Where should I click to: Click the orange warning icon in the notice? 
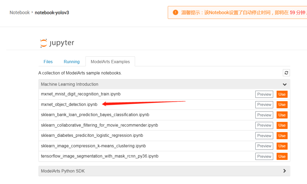coord(175,13)
